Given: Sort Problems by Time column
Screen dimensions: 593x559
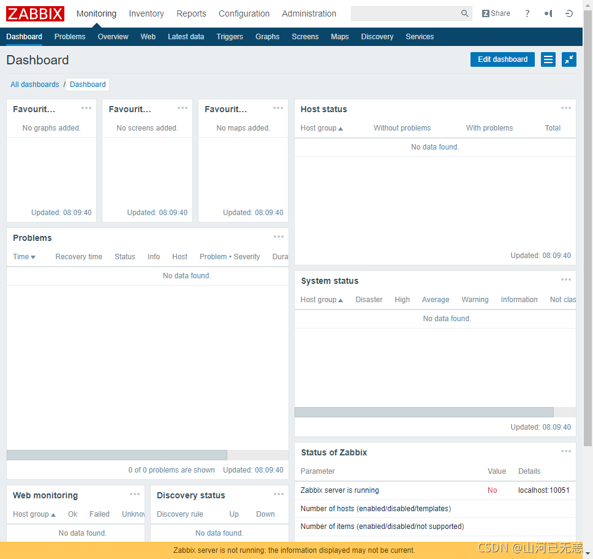Looking at the screenshot, I should pos(25,257).
